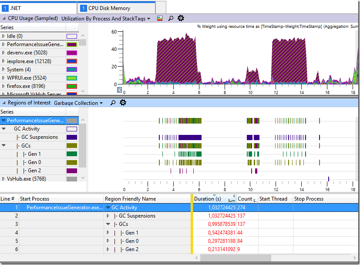This screenshot has width=360, height=265.
Task: Toggle the Gen 2 series color box
Action: tap(72, 171)
